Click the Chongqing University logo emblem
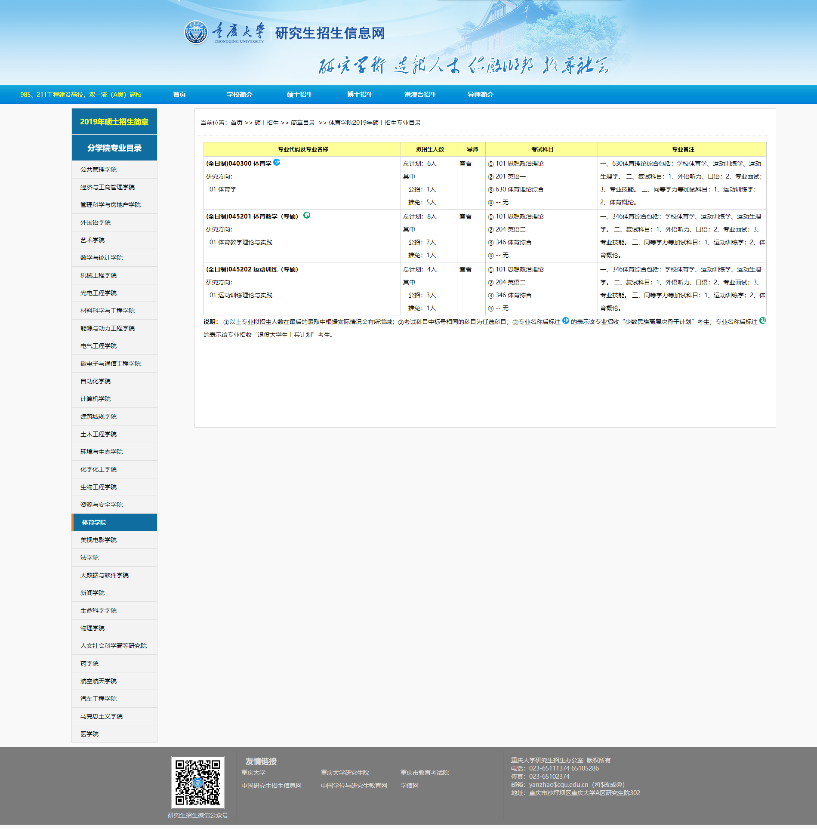Screen dimensions: 817x829 click(x=196, y=33)
